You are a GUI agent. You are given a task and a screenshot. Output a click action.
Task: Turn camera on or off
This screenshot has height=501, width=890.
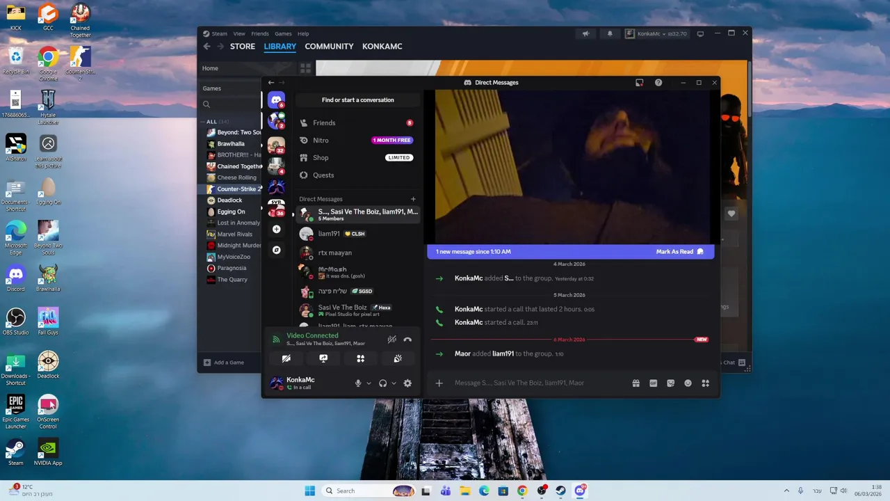click(286, 358)
